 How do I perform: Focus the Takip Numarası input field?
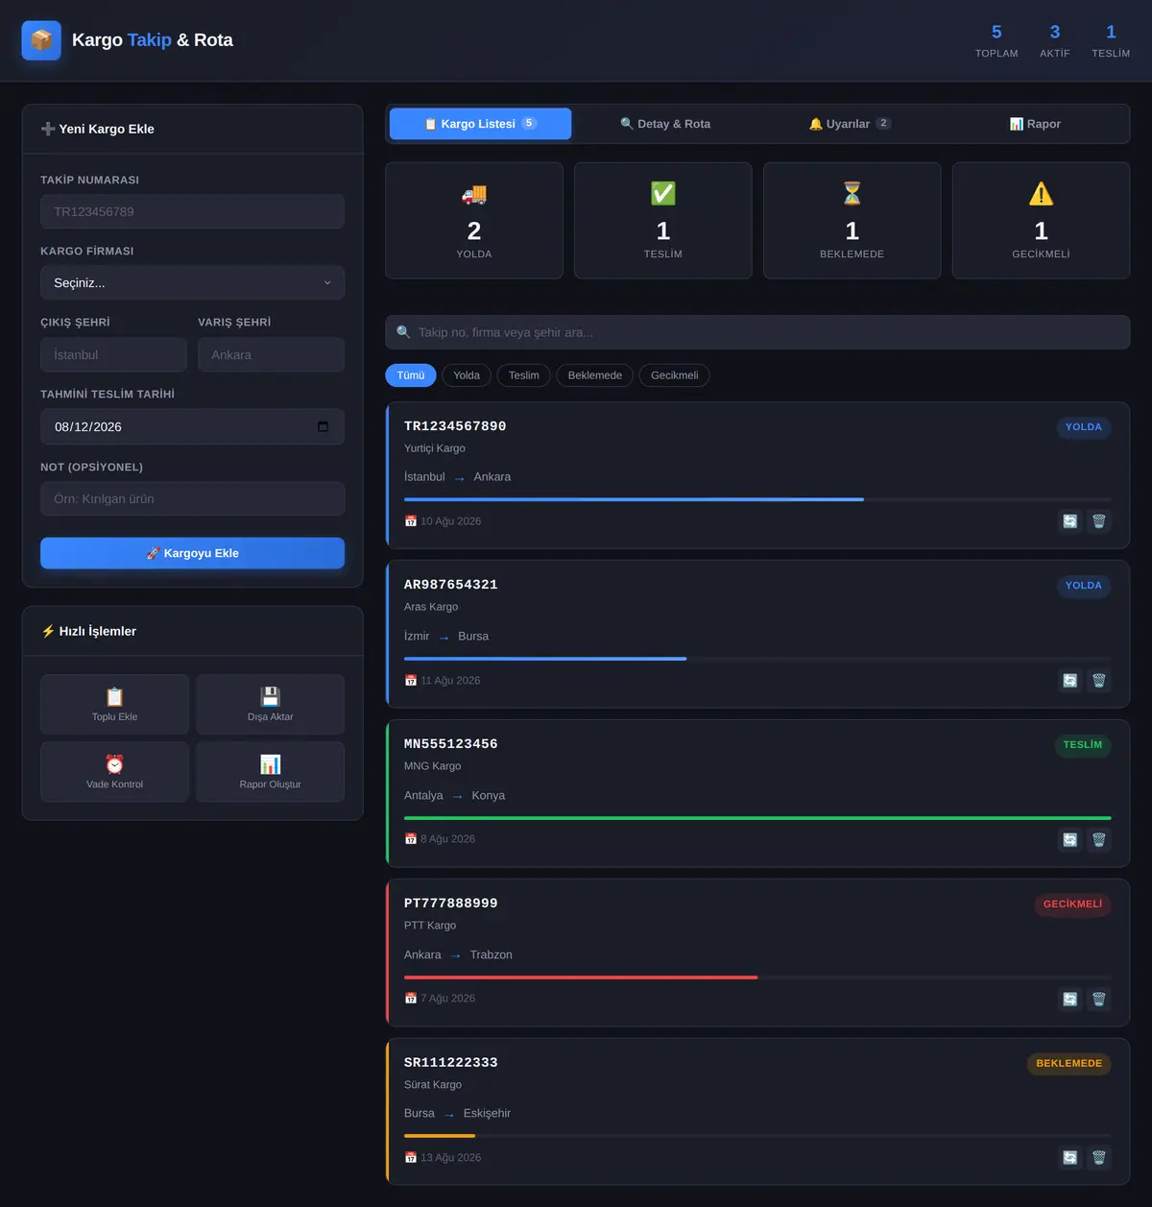click(192, 212)
